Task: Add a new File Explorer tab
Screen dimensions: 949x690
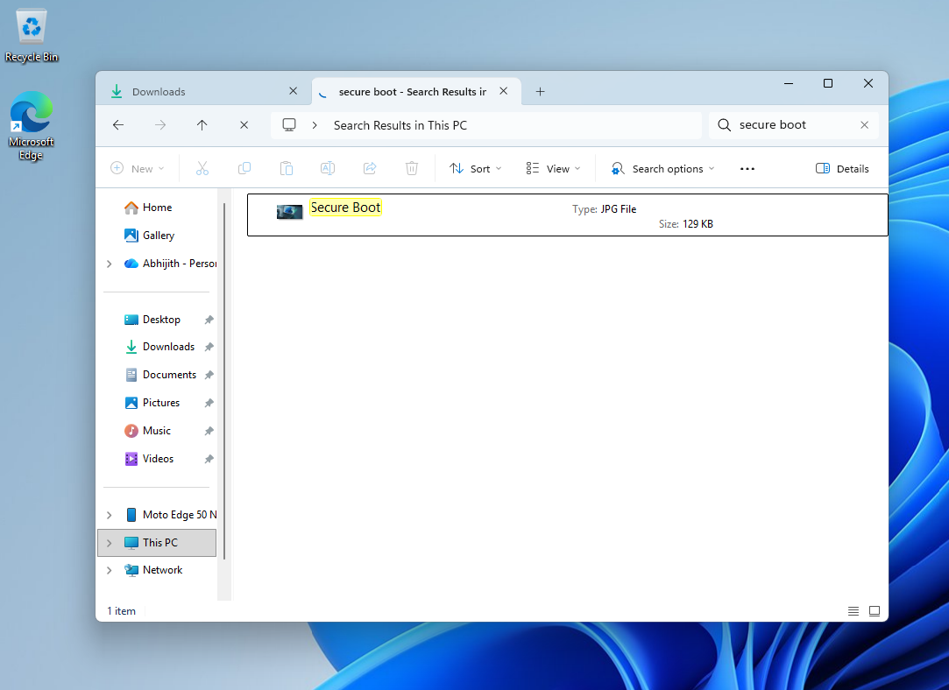Action: point(541,91)
